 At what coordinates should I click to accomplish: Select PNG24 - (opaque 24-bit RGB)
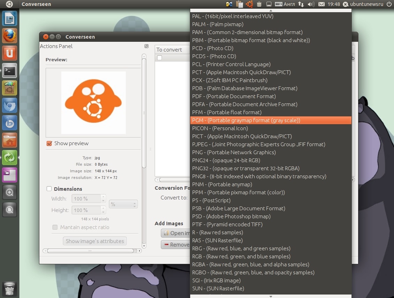(x=271, y=160)
